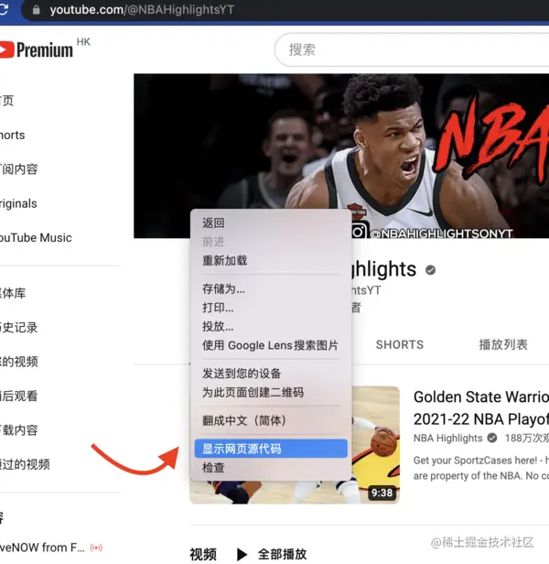Click the channel verified badge icon
This screenshot has height=564, width=549.
(430, 270)
